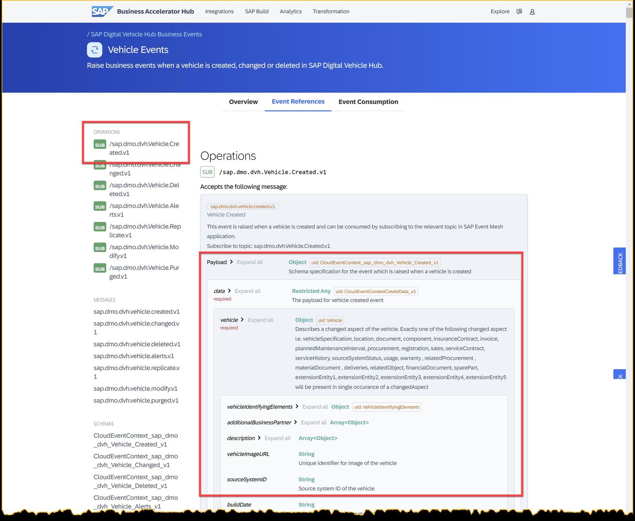This screenshot has height=521, width=635.
Task: Click the buildDate property name
Action: 239,505
